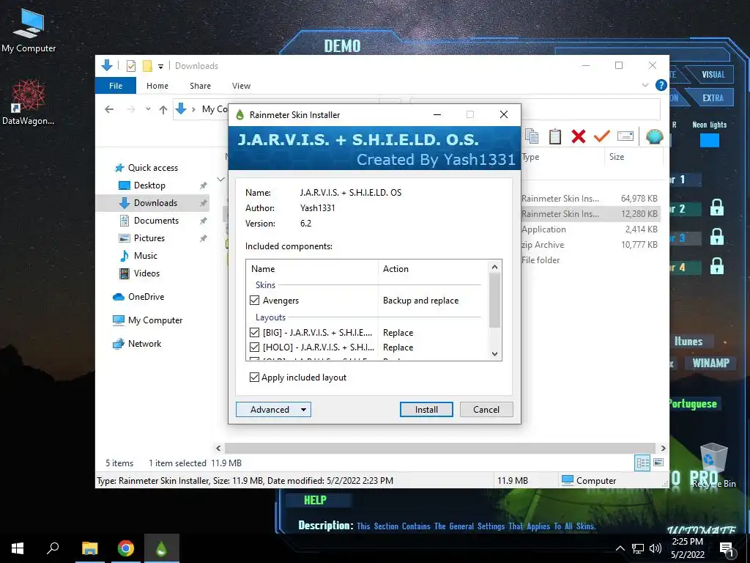Open Chrome from the taskbar
This screenshot has width=750, height=563.
click(x=126, y=548)
